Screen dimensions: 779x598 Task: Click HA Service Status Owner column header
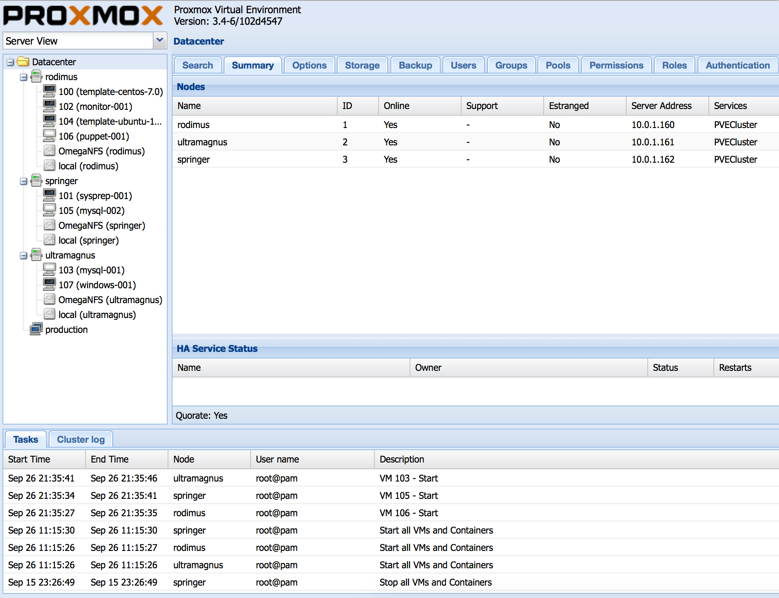(x=529, y=368)
